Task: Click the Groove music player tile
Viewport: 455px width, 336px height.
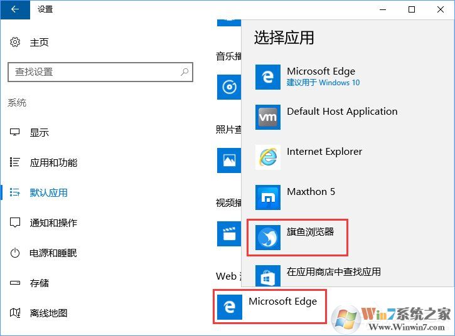Action: (229, 87)
